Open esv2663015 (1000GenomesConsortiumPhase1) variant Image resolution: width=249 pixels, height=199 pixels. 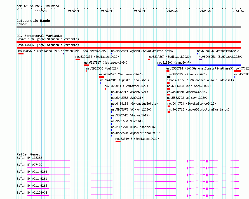200,80
